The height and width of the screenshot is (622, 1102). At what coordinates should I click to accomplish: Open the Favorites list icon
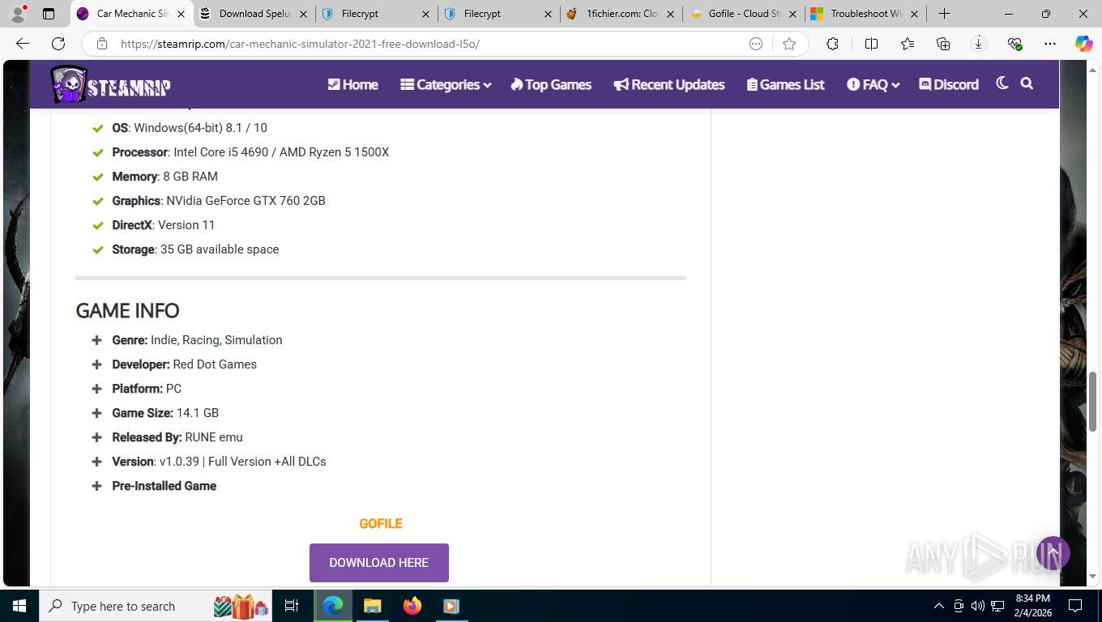point(907,44)
